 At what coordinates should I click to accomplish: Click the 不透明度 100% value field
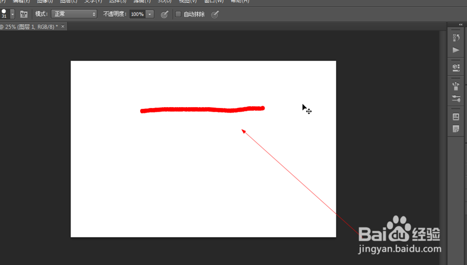(137, 14)
